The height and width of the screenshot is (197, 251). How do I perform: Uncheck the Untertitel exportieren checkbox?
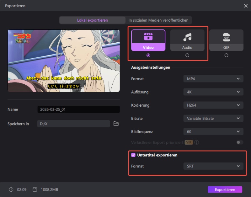point(133,155)
